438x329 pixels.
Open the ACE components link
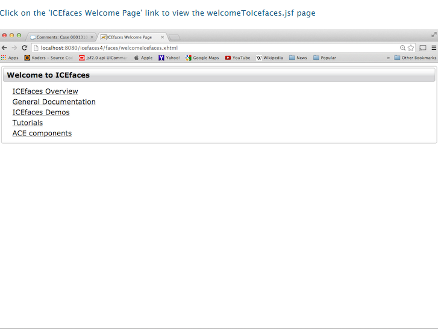tap(42, 134)
